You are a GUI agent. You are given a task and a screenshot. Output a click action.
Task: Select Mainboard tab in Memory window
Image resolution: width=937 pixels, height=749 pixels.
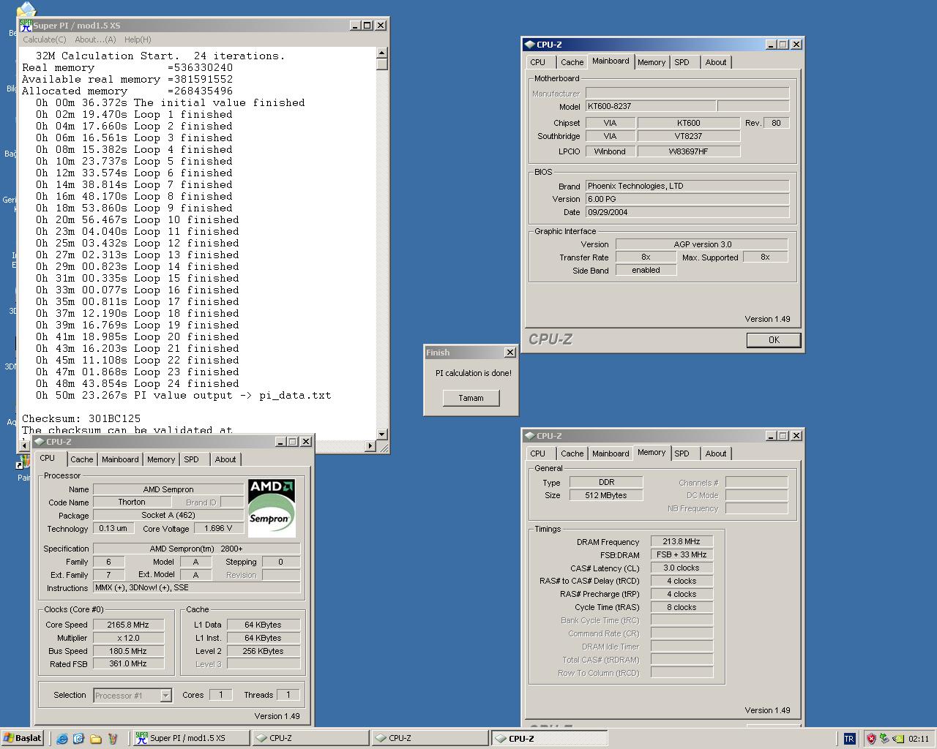pyautogui.click(x=611, y=454)
